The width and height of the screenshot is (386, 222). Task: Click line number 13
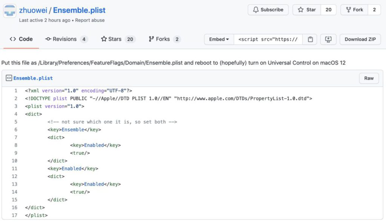(x=15, y=184)
